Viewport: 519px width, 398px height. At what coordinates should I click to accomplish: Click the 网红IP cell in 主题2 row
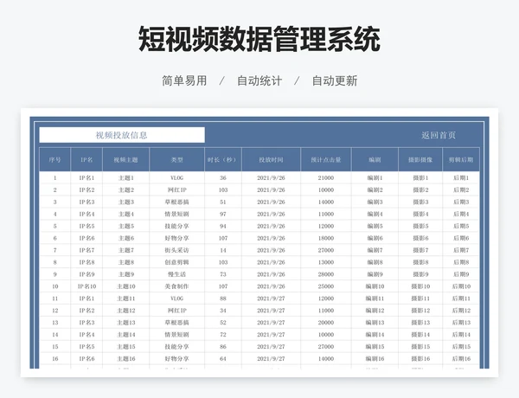tap(176, 190)
